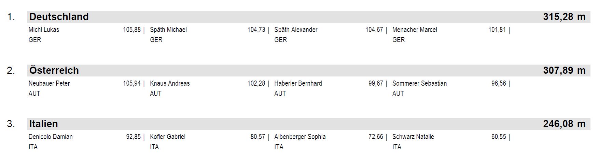Select Kofler Gabriel entry
The width and height of the screenshot is (599, 156).
click(168, 137)
